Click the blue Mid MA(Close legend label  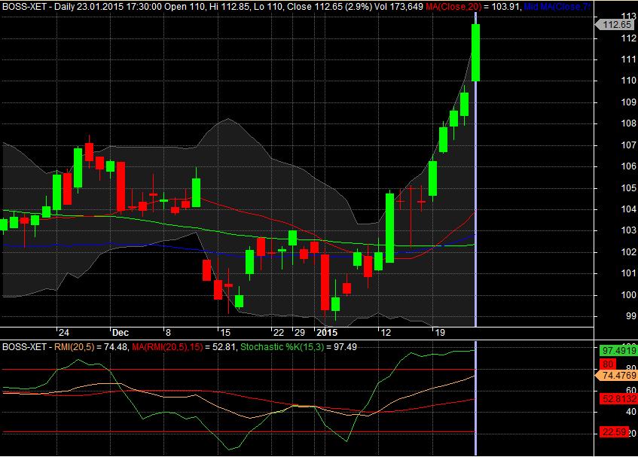point(557,7)
